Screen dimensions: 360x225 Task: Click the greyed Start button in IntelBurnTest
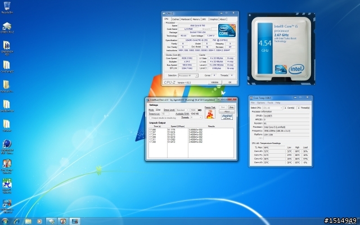click(223, 107)
